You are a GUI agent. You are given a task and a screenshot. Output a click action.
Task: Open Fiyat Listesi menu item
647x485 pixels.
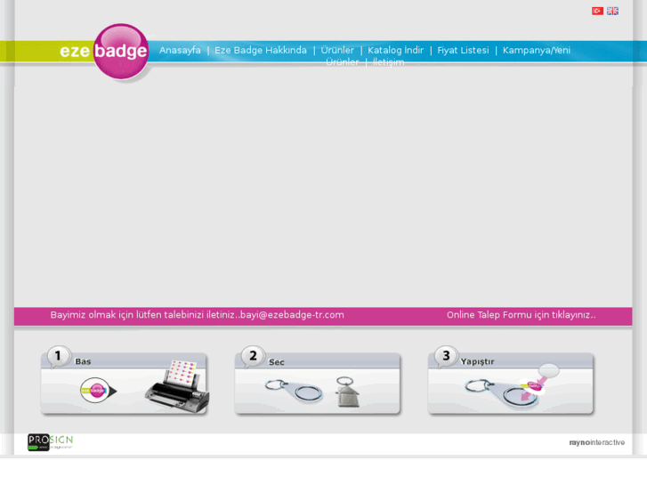pos(463,51)
